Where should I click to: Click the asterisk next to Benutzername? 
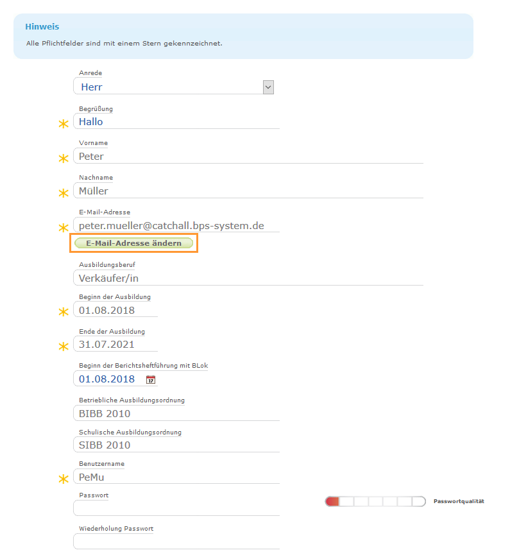point(64,479)
